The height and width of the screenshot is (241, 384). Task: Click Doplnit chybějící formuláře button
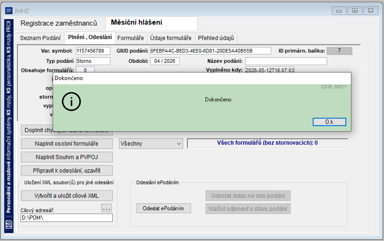37,130
